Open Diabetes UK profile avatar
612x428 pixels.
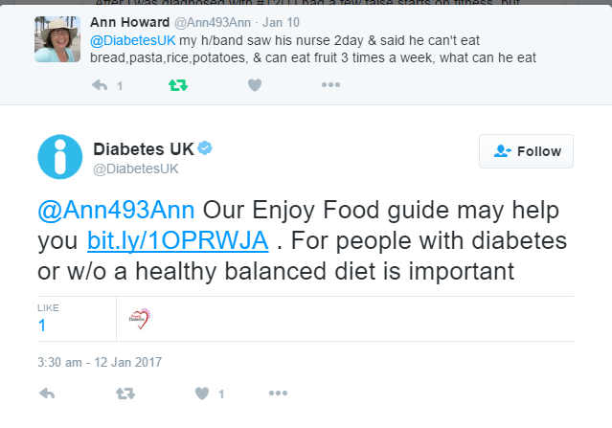59,157
